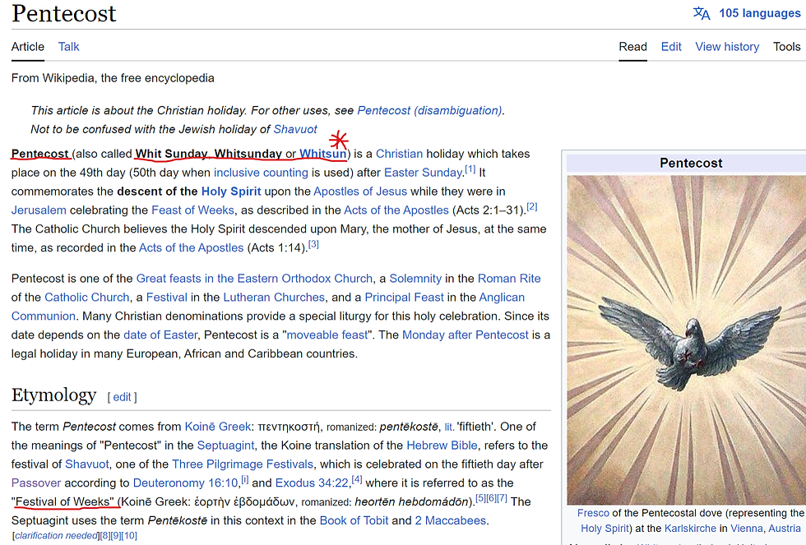806x545 pixels.
Task: Follow the 2 Maccabees link
Action: (x=451, y=520)
